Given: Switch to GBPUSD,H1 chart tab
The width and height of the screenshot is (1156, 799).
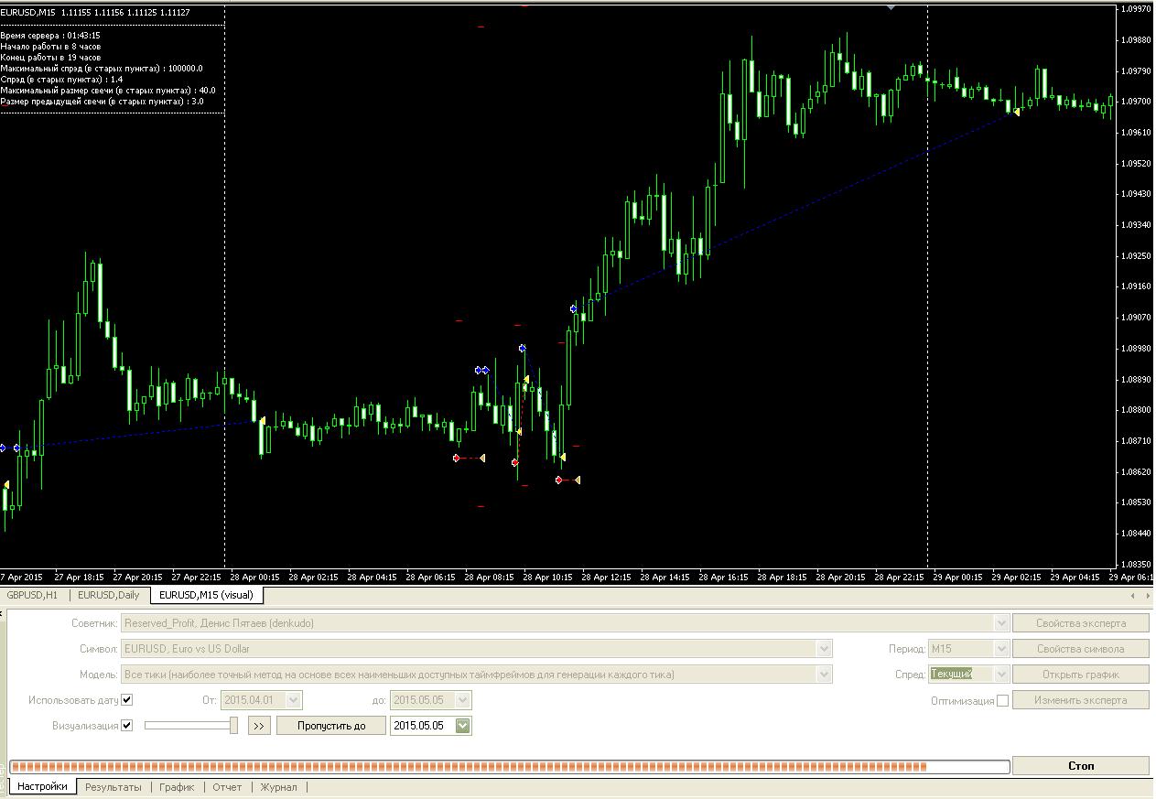Looking at the screenshot, I should 32,595.
